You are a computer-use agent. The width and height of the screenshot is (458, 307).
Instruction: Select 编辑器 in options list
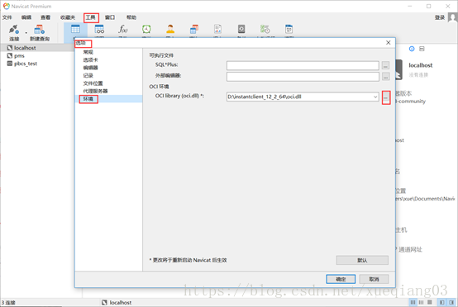point(90,68)
